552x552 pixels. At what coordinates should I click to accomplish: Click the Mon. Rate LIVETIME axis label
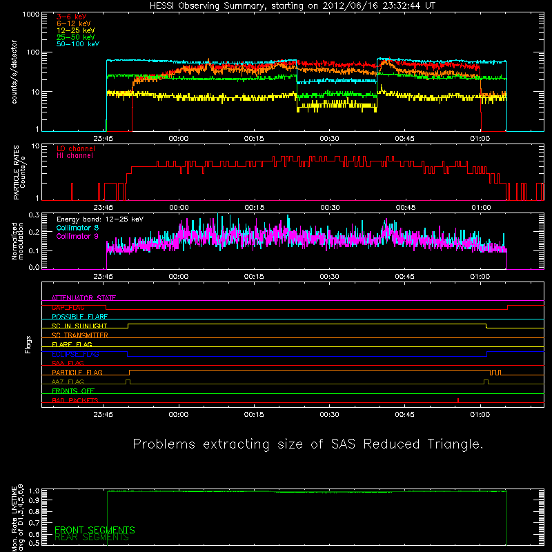pos(17,517)
